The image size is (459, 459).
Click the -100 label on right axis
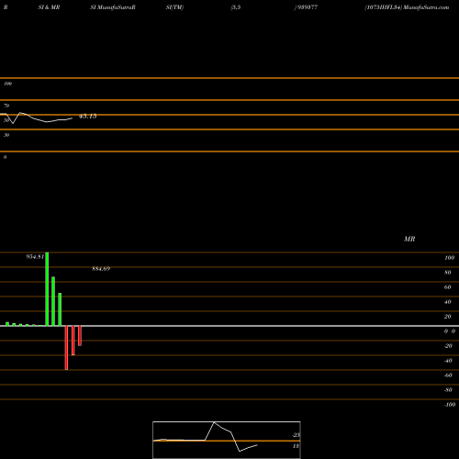coord(450,405)
